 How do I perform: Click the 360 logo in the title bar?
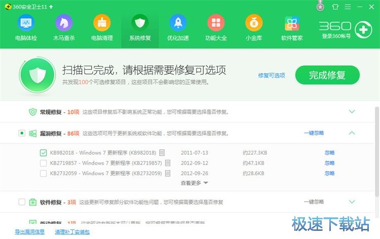tap(8, 7)
